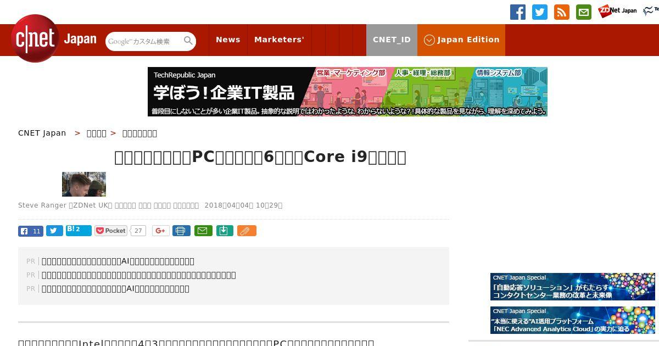Viewport: 659px width, 346px height.
Task: Go to CNET Japan breadcrumb home
Action: tap(42, 133)
